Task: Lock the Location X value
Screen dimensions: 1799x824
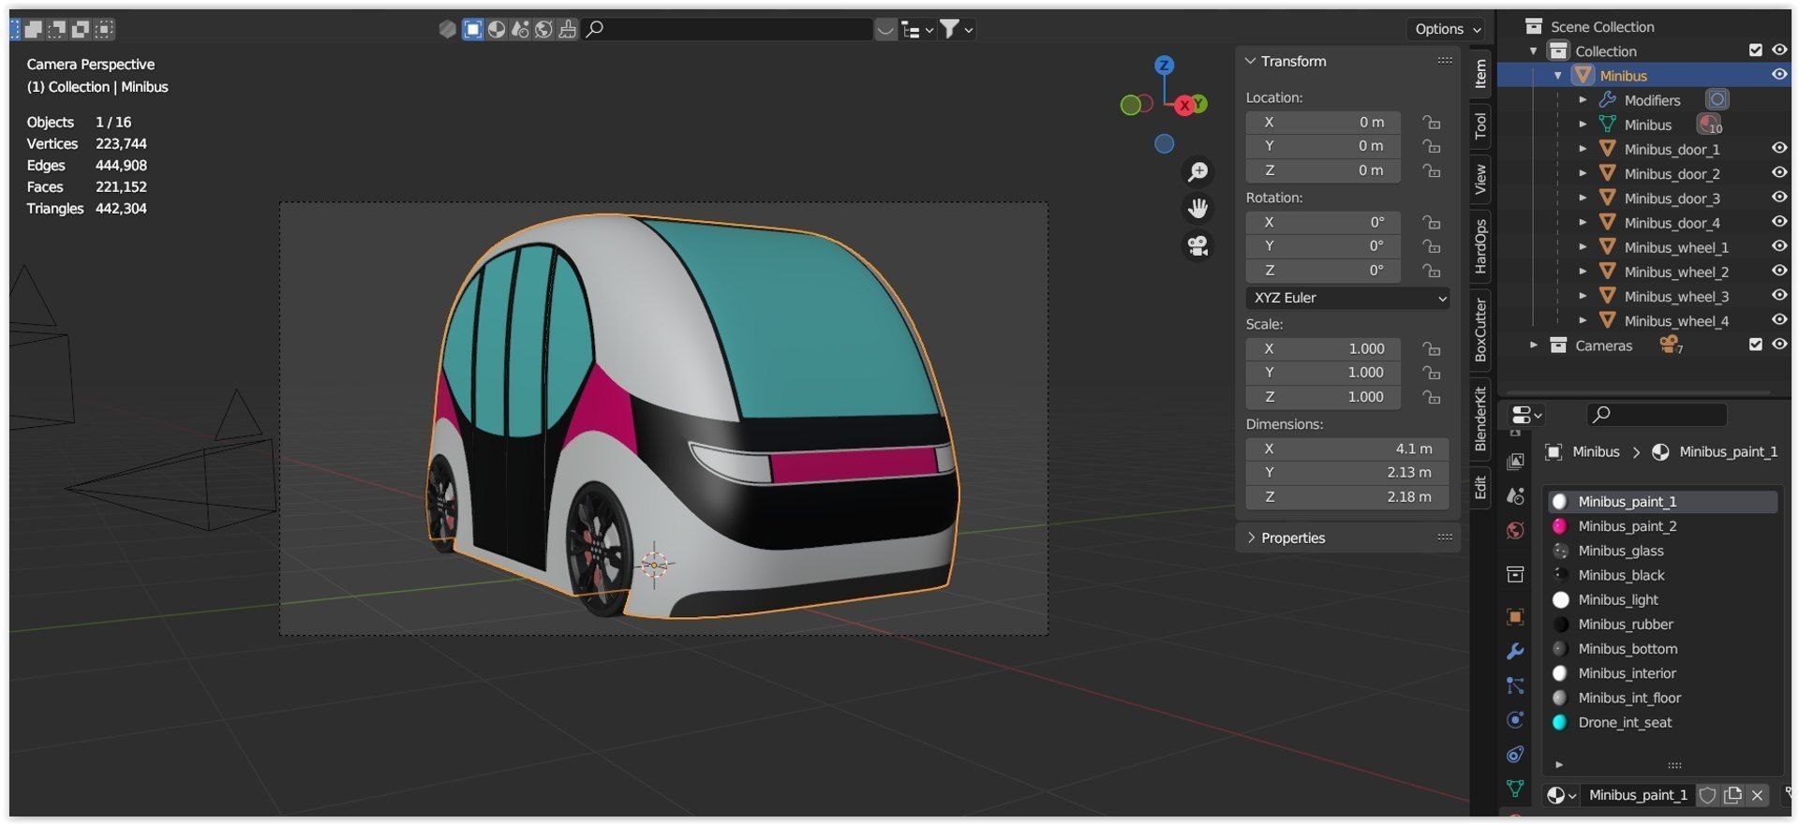Action: tap(1431, 123)
